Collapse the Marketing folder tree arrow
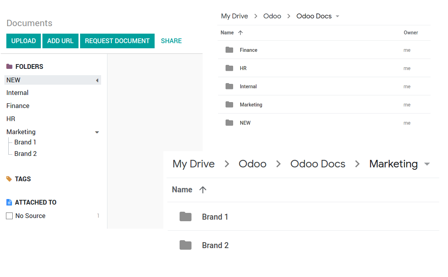448x277 pixels. point(97,133)
